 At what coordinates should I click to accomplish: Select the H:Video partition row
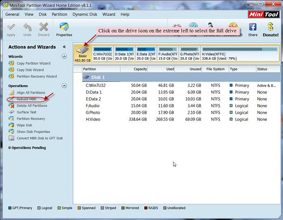tap(181, 119)
